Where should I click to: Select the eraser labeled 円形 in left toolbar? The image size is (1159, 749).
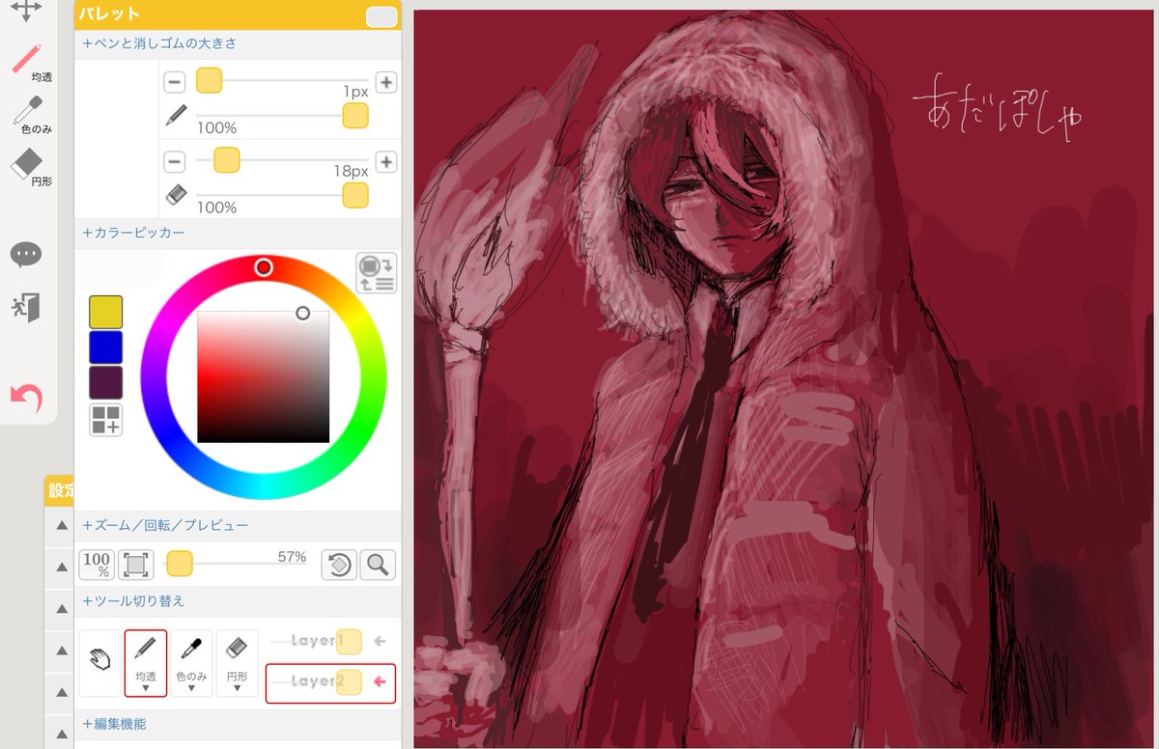coord(29,166)
